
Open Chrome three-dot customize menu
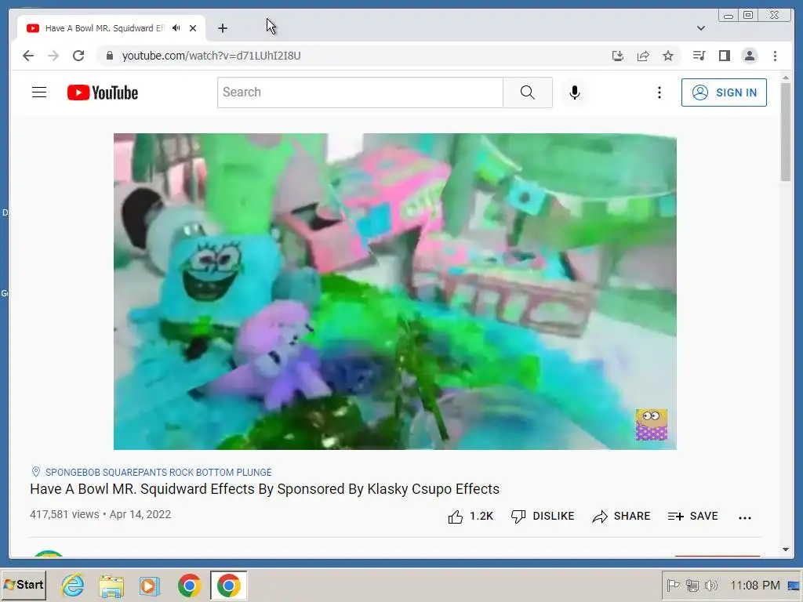pyautogui.click(x=775, y=56)
